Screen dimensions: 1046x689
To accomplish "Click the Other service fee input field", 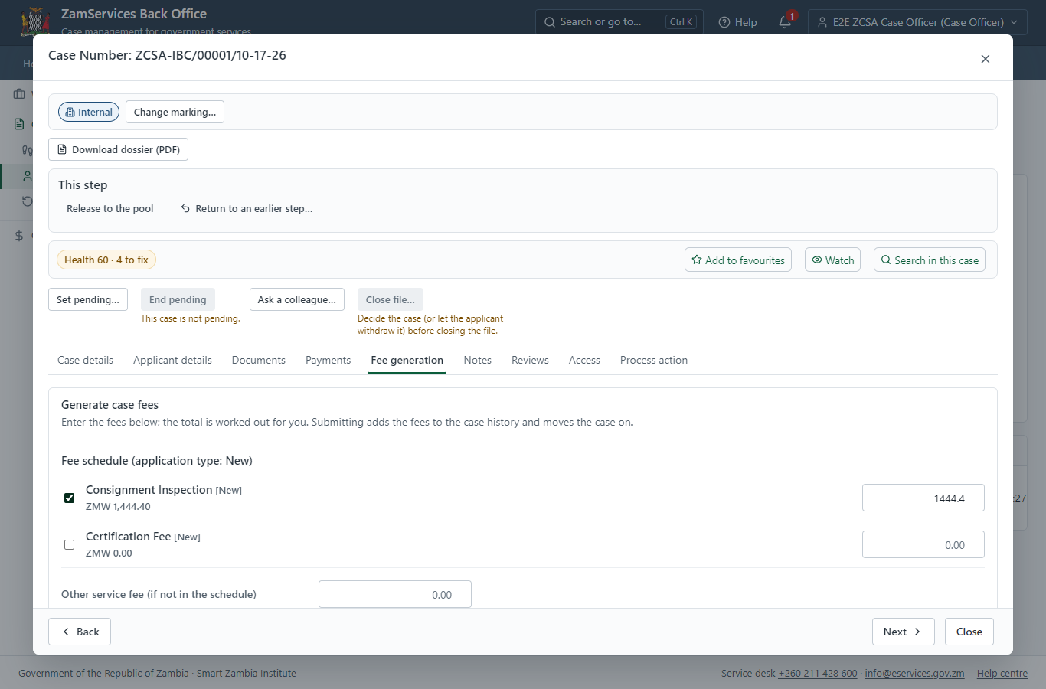I will click(x=395, y=594).
